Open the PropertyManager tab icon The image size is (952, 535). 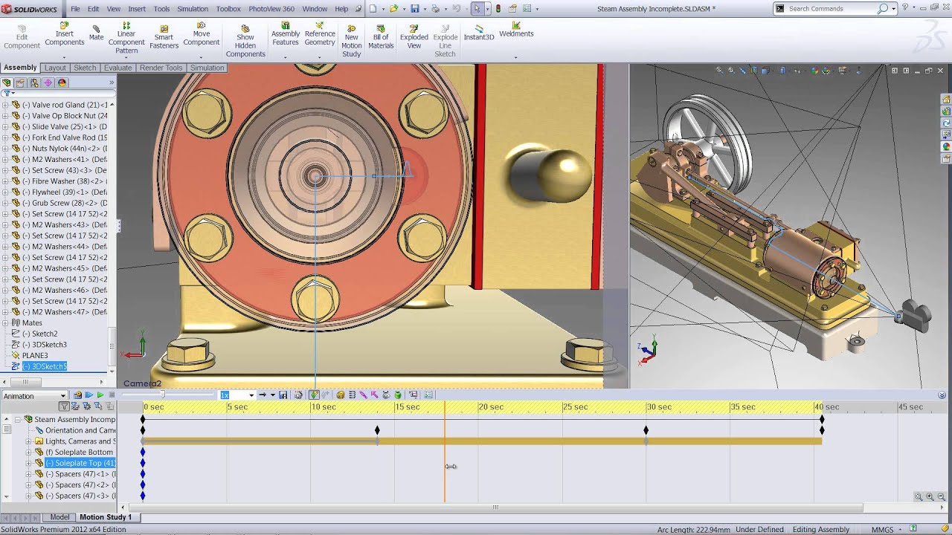point(20,82)
